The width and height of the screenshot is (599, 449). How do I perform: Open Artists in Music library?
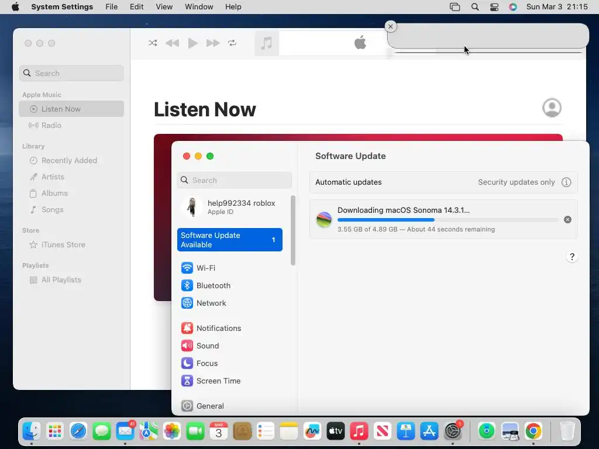[x=71, y=177]
